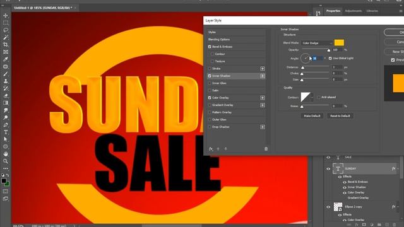
Task: Select the Drop Shadow effect row
Action: pos(236,127)
